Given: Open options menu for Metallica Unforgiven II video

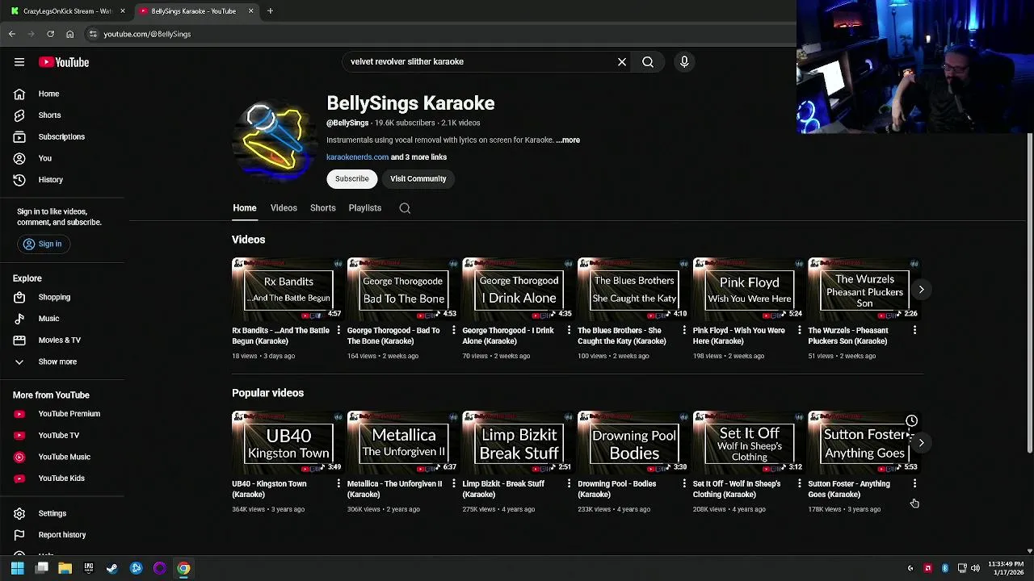Looking at the screenshot, I should tap(453, 483).
